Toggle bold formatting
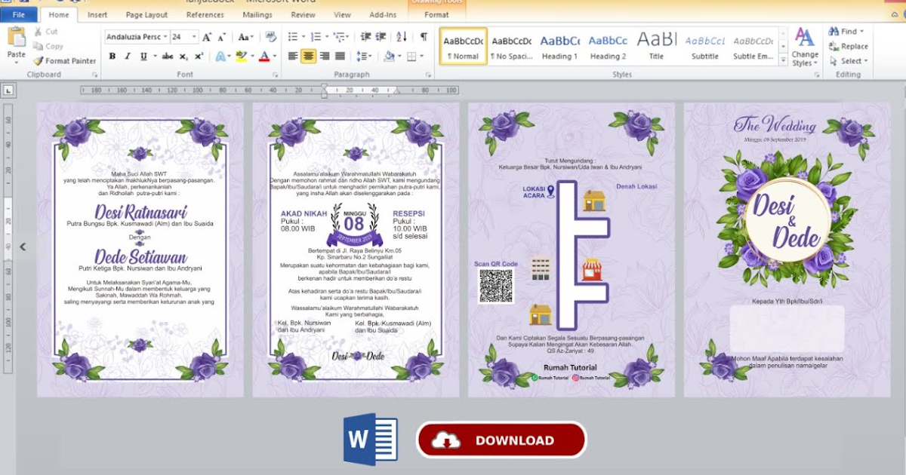The image size is (906, 475). click(x=112, y=56)
